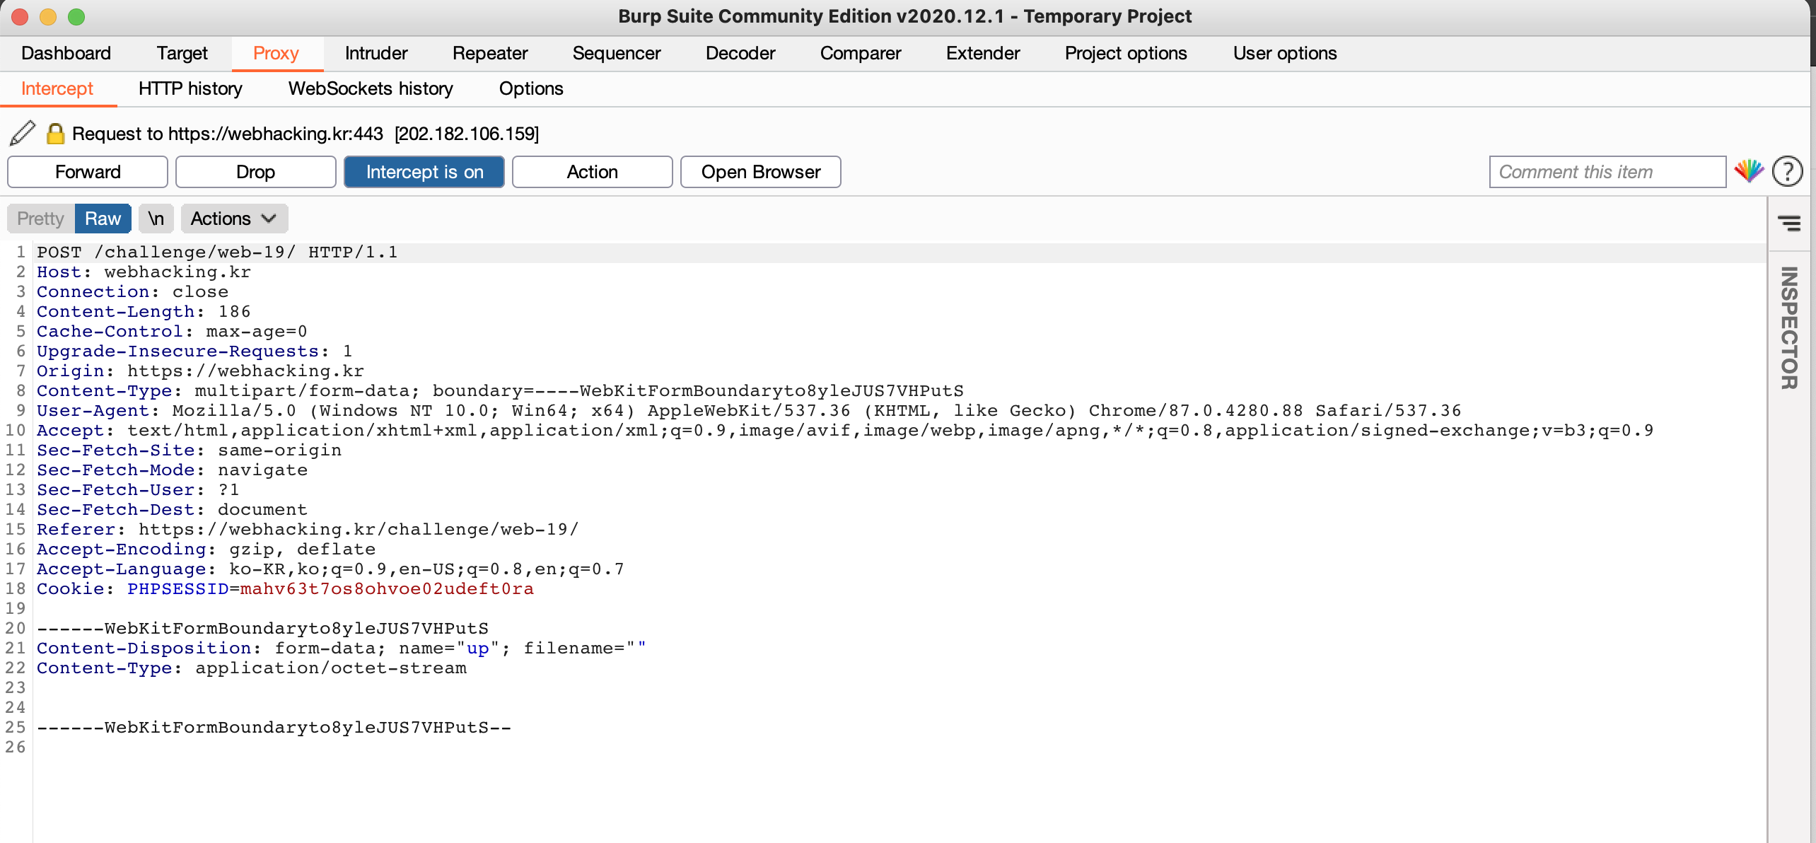Click the Forward button
Screen dimensions: 1816x843
click(x=88, y=172)
